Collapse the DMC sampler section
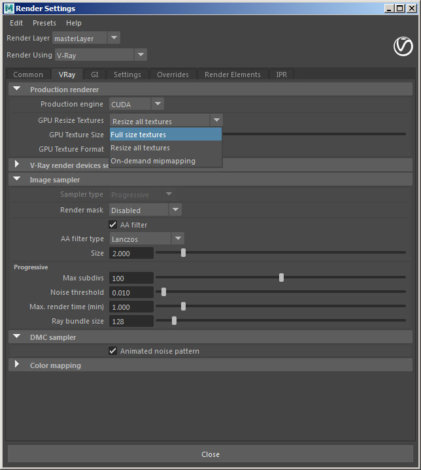The width and height of the screenshot is (421, 470). click(x=17, y=337)
